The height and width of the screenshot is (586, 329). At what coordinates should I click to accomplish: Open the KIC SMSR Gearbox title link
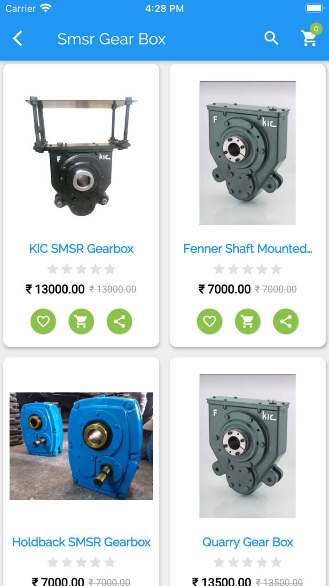81,249
